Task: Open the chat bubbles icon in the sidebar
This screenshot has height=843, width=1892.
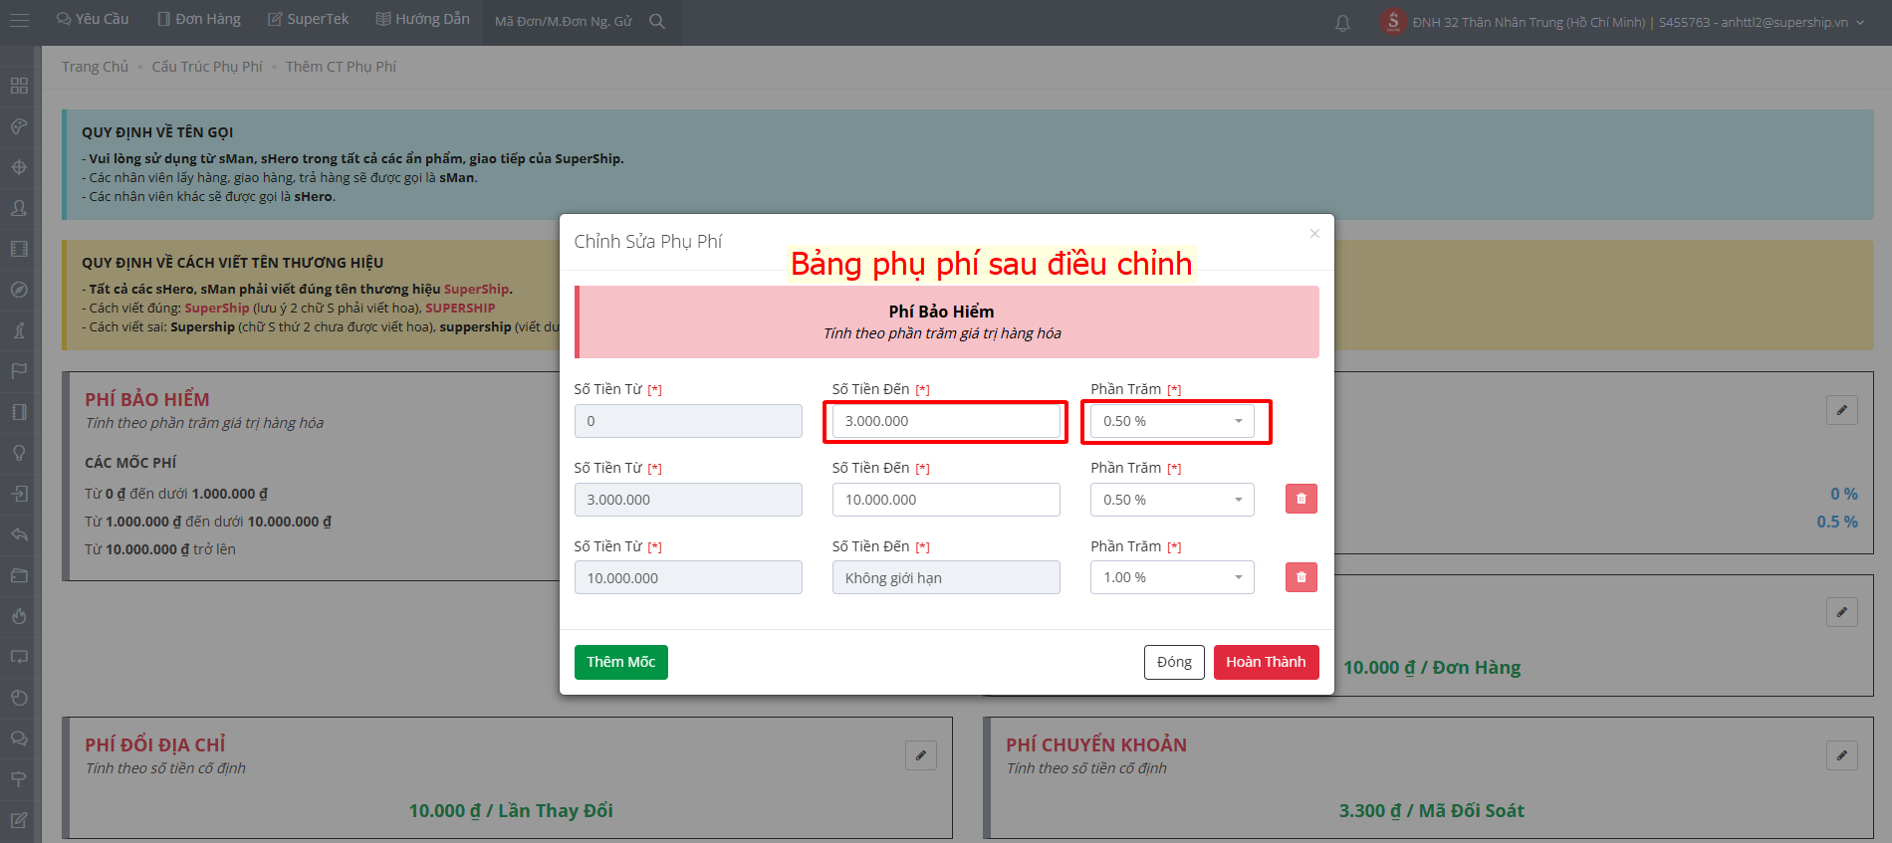Action: [x=19, y=738]
